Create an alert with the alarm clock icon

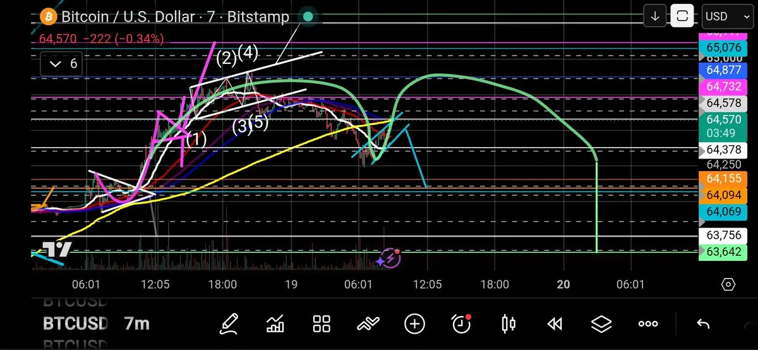[x=462, y=324]
